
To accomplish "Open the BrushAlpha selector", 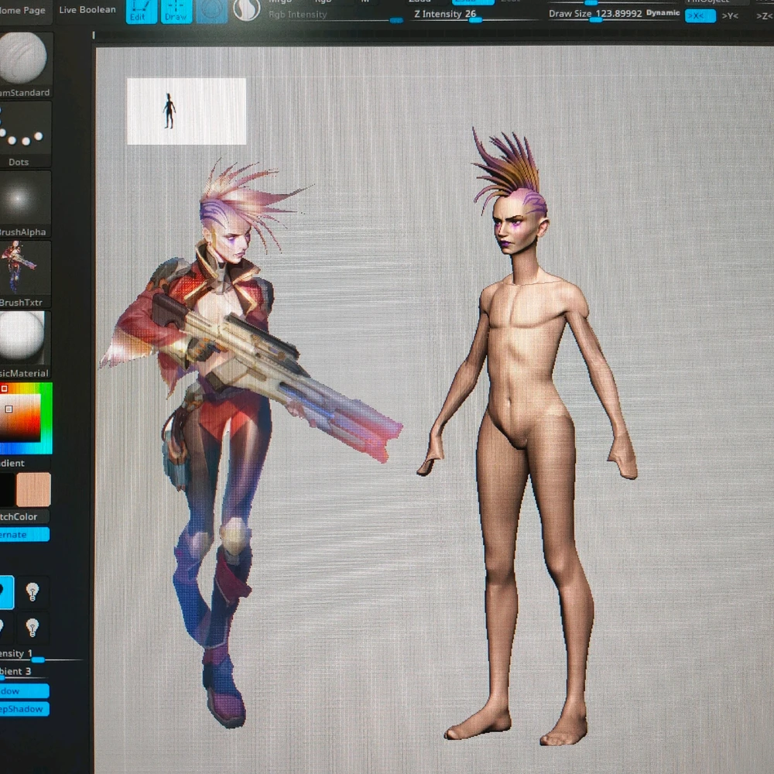I will coord(25,204).
